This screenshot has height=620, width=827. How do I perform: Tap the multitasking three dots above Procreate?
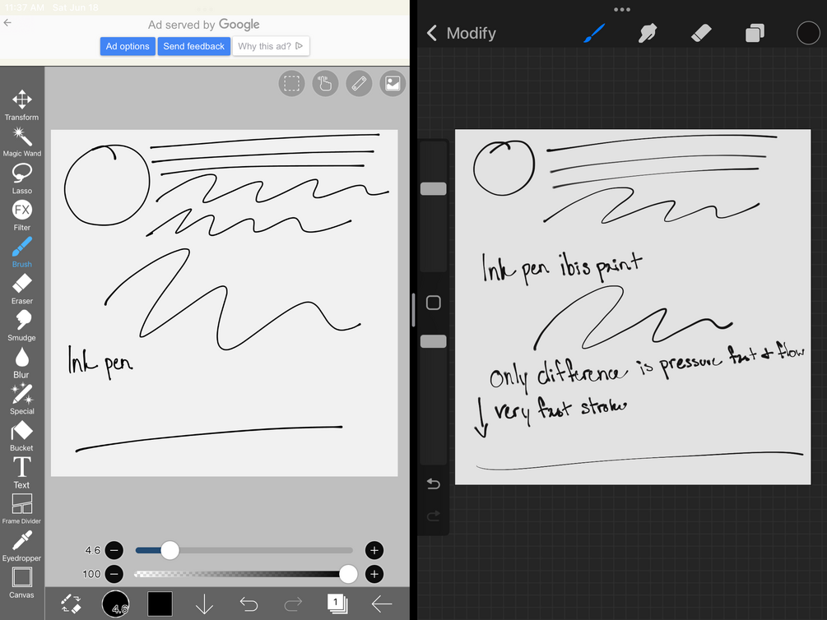622,10
